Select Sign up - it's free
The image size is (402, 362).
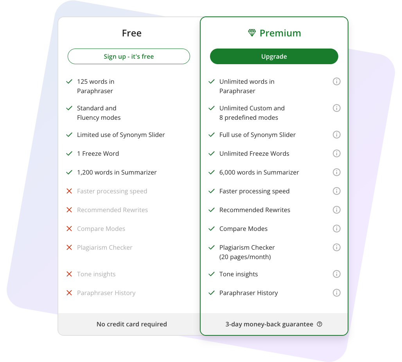[129, 56]
